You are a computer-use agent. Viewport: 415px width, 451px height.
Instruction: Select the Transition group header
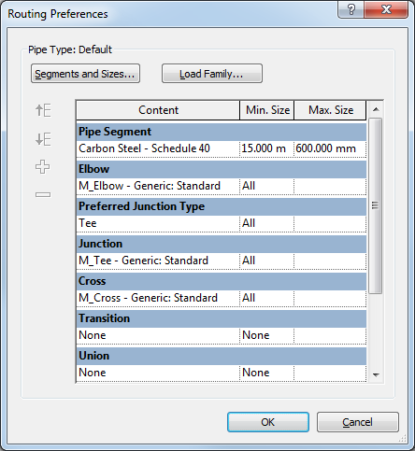click(222, 318)
